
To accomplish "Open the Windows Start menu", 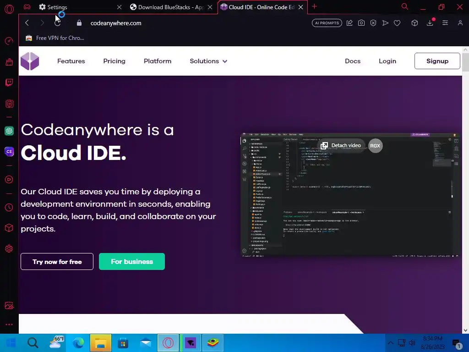I will coord(11,343).
